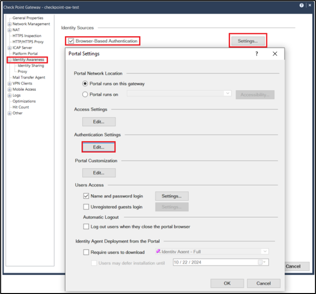Expand the VPN Clients tree node
The height and width of the screenshot is (294, 316).
pyautogui.click(x=9, y=84)
